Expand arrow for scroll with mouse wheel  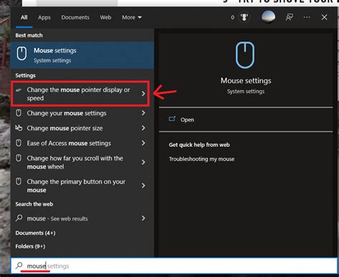[143, 162]
